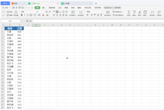The height and width of the screenshot is (110, 164).
Task: Switch to the Data (数据) tab
Action: (x=66, y=8)
